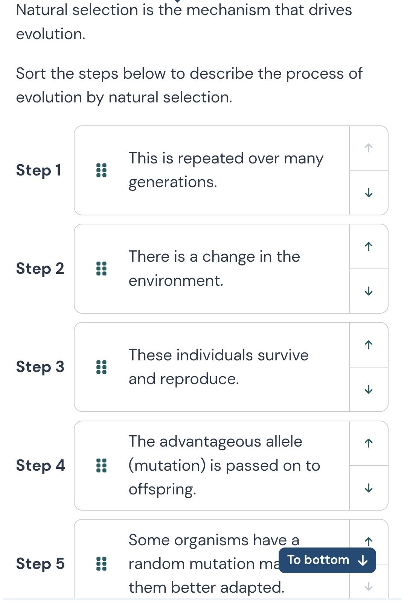This screenshot has width=404, height=607.
Task: Grab drag handle for Step 2
Action: 101,268
